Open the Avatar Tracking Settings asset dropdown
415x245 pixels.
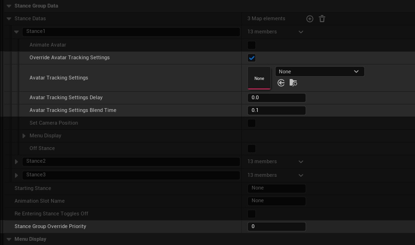[319, 71]
